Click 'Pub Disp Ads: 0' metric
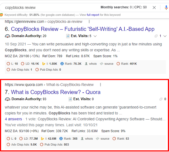169x152 pixels. tap(48, 70)
